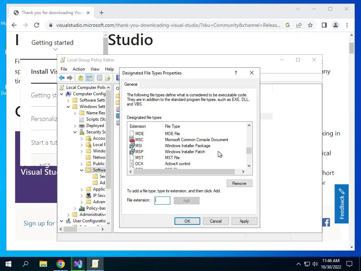The height and width of the screenshot is (271, 361).
Task: Click file types list scroll up arrow
Action: coord(249,125)
